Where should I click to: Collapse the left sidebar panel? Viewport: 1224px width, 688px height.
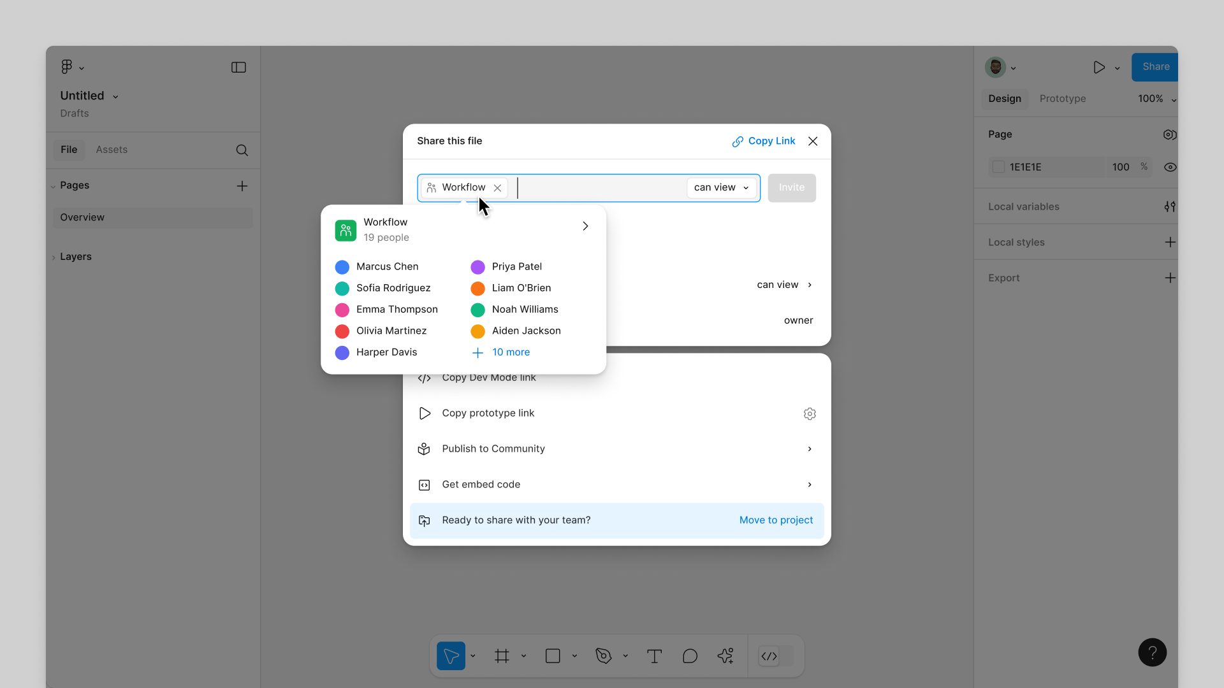click(x=238, y=67)
